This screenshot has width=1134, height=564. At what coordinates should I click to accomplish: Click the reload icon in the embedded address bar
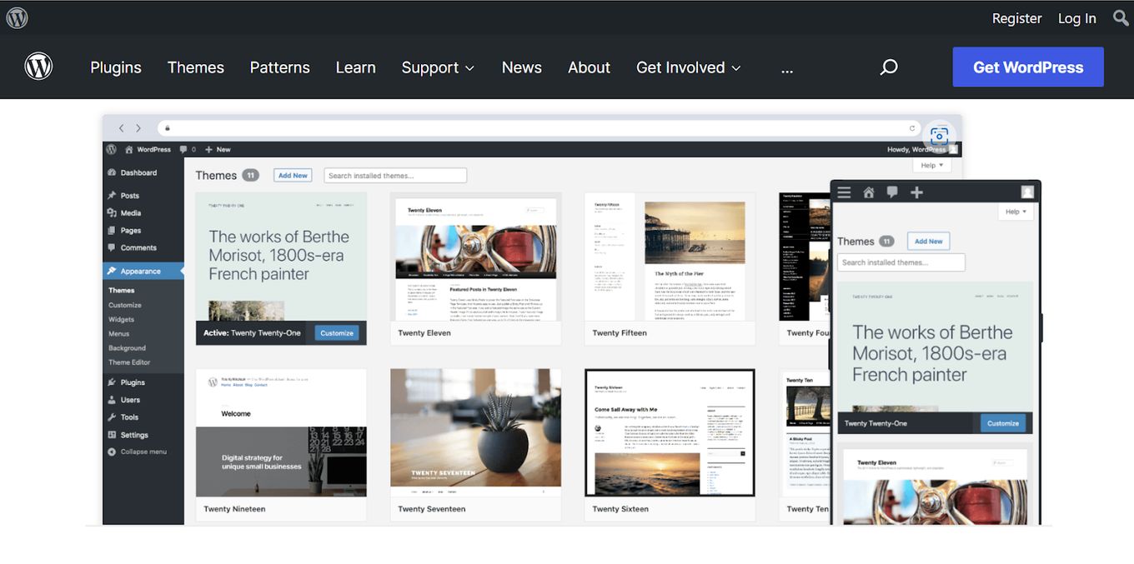[x=913, y=128]
